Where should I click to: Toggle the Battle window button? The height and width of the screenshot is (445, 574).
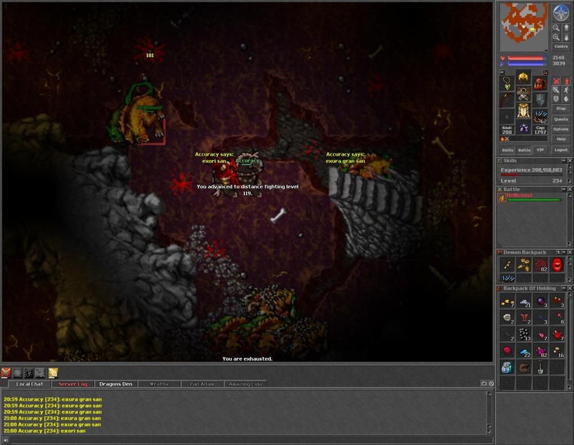[524, 150]
